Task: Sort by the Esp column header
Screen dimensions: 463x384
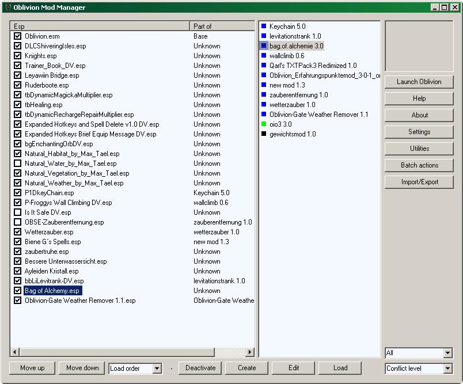Action: tap(100, 26)
